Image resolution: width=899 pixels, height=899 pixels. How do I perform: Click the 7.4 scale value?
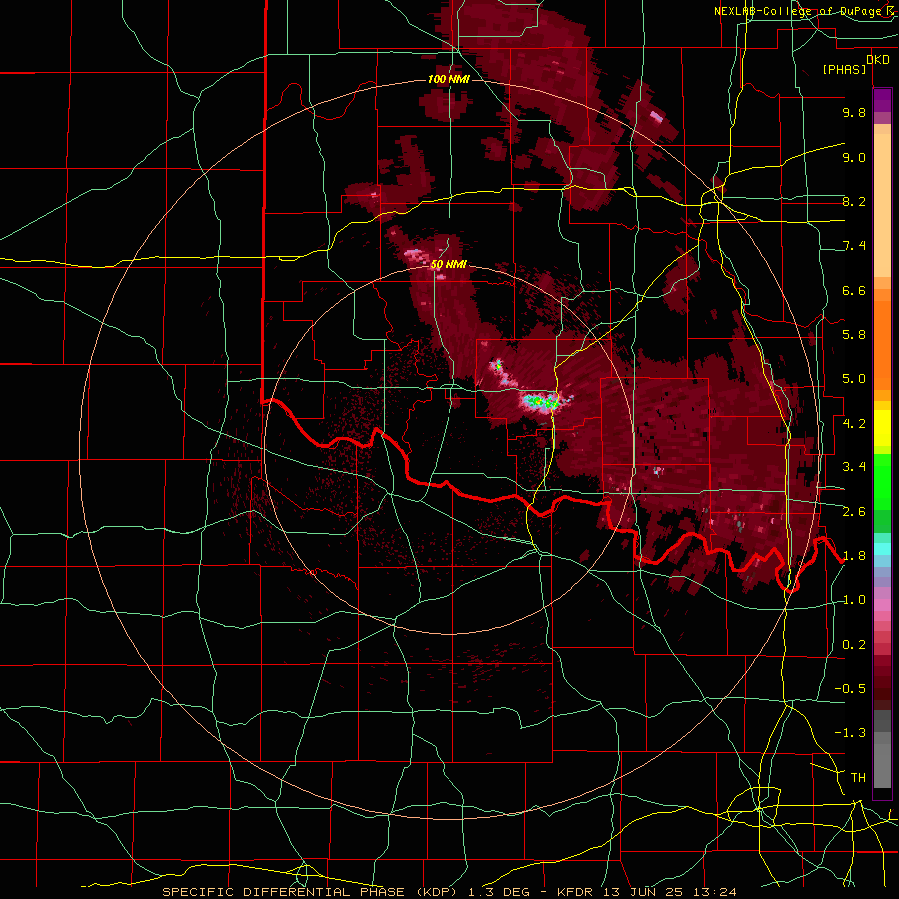(854, 246)
